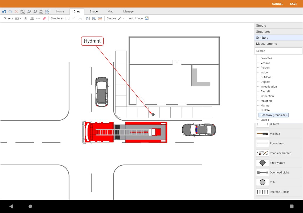The width and height of the screenshot is (303, 213).
Task: Click the orange measurement ruler icon
Action: (100, 18)
